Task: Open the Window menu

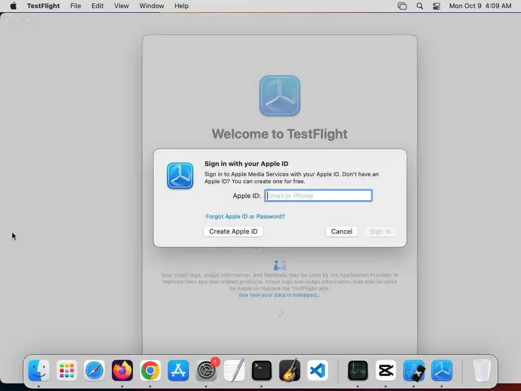Action: [x=152, y=6]
